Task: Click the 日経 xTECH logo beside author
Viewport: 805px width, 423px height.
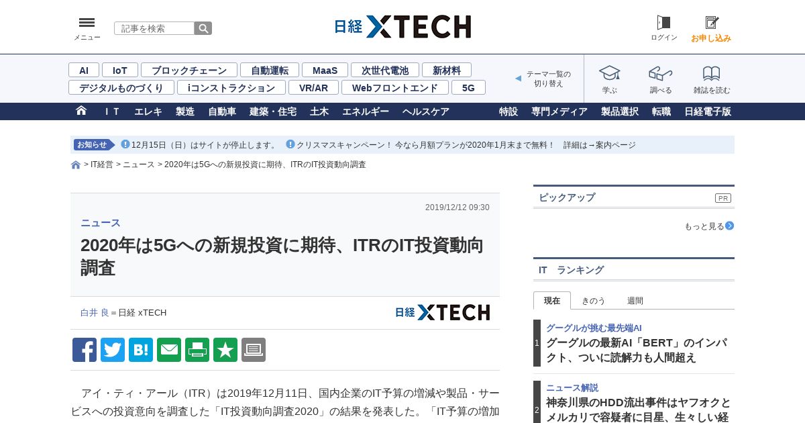Action: coord(442,312)
